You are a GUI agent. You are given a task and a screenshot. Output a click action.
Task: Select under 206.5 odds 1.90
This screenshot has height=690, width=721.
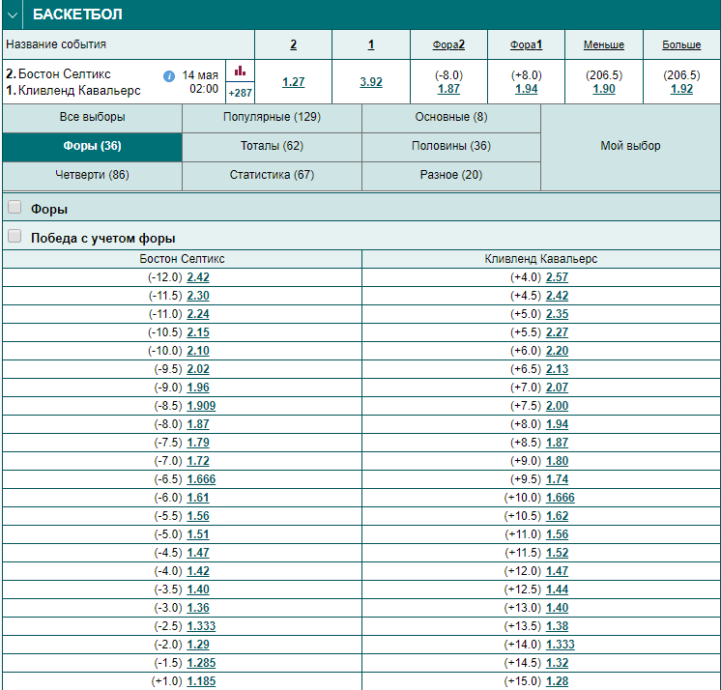(604, 89)
